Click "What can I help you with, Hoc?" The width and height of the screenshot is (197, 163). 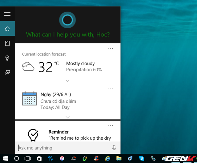coord(68,34)
